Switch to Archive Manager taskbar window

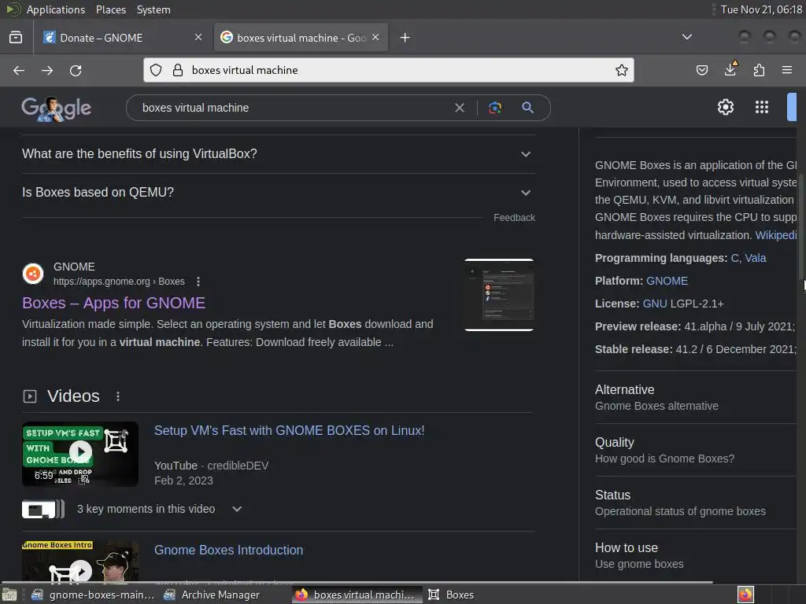click(211, 595)
